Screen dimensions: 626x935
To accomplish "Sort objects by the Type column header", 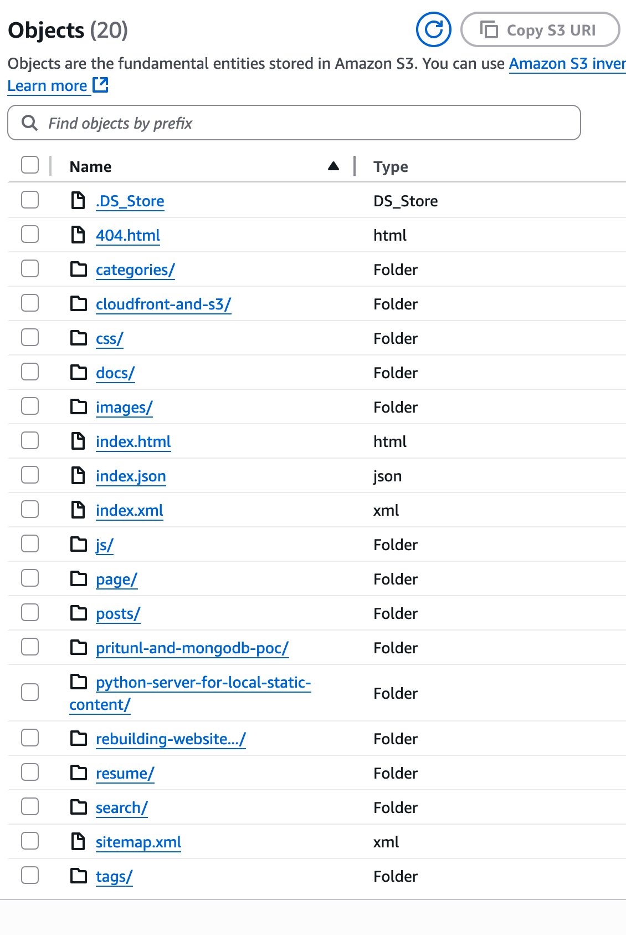I will (391, 167).
